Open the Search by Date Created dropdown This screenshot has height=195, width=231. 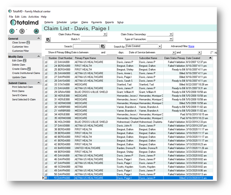(160, 46)
